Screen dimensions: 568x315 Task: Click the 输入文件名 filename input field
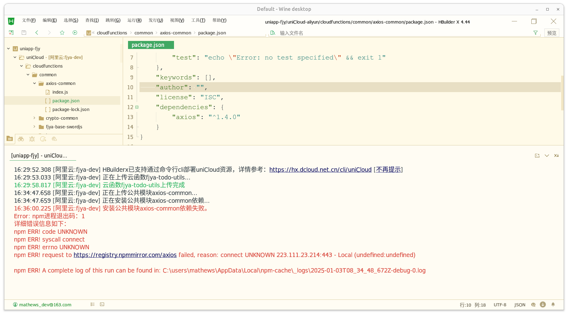click(x=404, y=33)
